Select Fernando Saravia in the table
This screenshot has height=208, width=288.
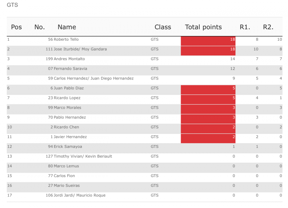point(71,68)
